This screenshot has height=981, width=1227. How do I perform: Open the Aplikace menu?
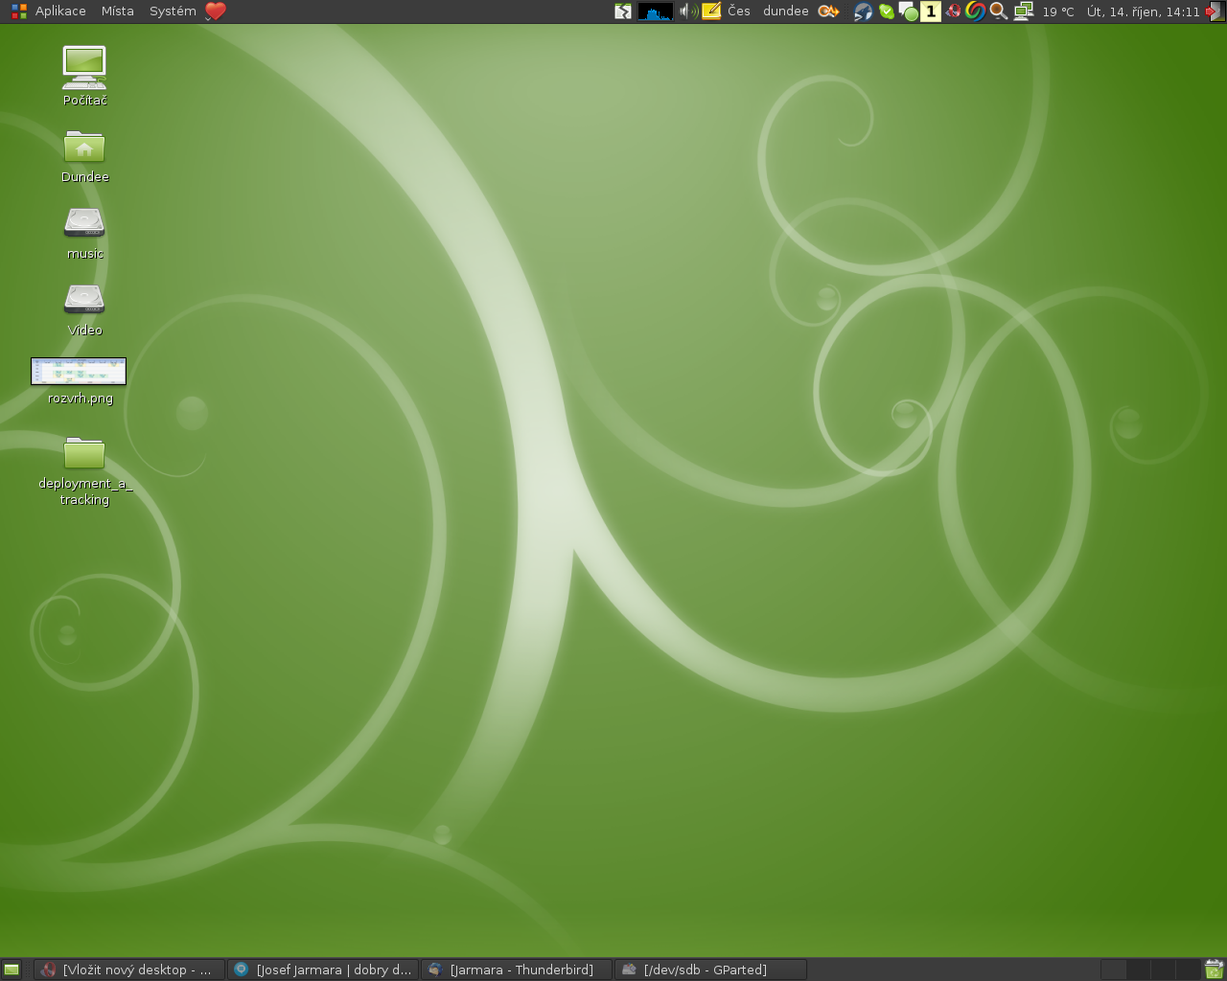point(60,11)
